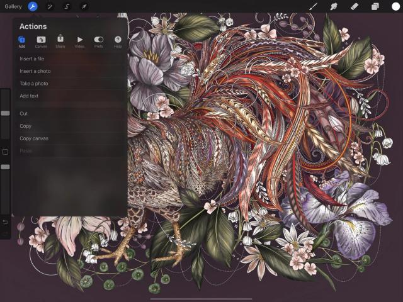Open the active color picker circle

(x=395, y=6)
